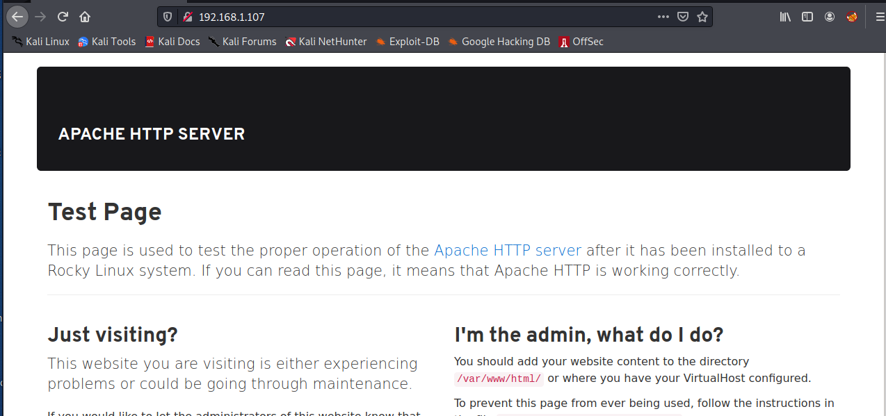Image resolution: width=886 pixels, height=416 pixels.
Task: Click the Test Page heading
Action: pos(104,212)
